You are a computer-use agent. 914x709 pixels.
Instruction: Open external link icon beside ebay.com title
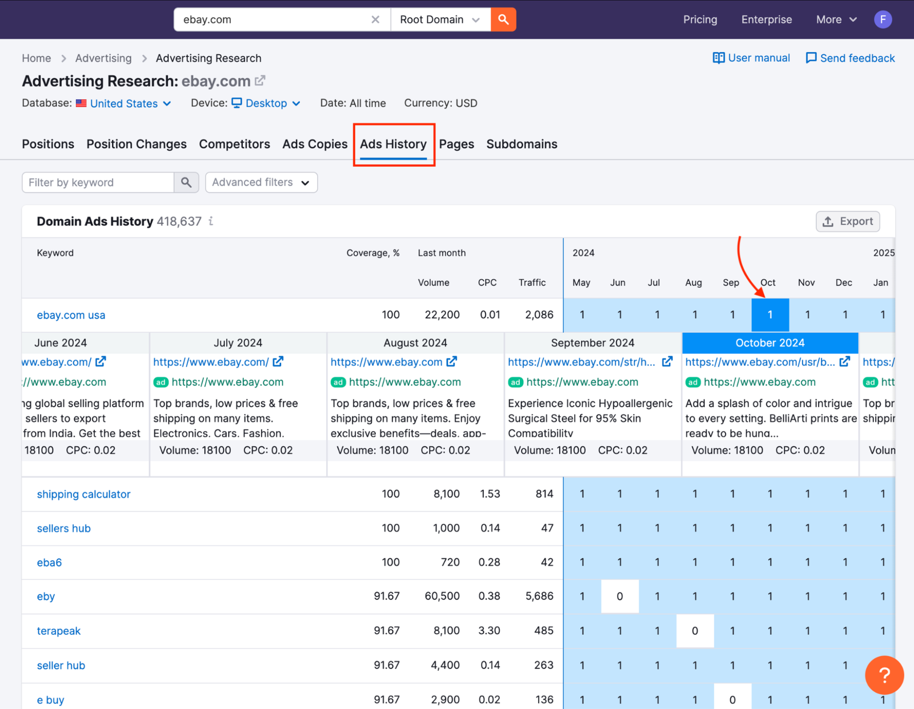pyautogui.click(x=260, y=81)
